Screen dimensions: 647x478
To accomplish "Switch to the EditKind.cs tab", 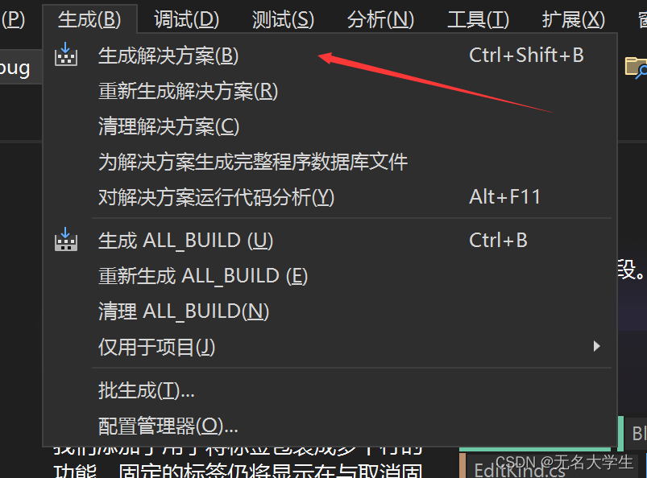I will click(x=520, y=469).
